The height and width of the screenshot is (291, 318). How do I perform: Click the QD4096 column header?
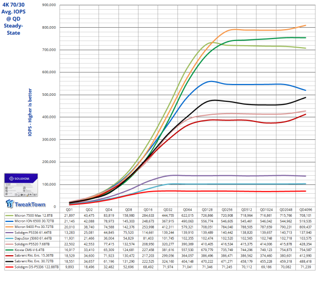[x=305, y=210]
